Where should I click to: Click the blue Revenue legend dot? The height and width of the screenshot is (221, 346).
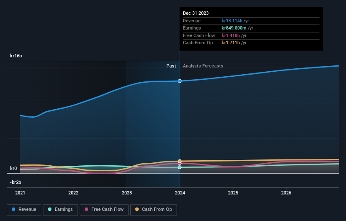[x=13, y=209]
